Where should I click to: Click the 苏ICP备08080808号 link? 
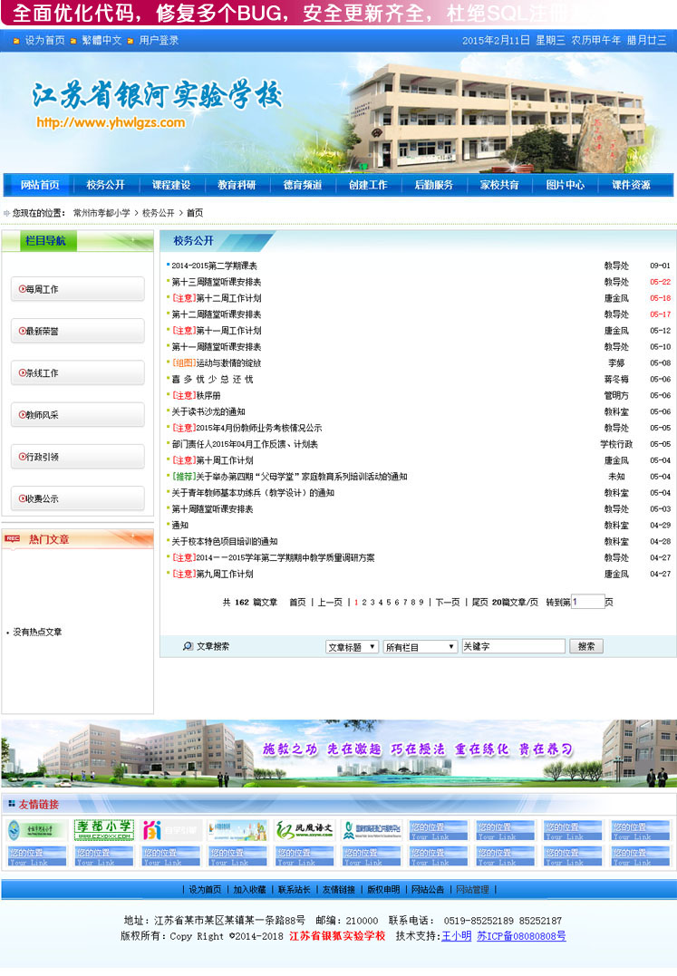coord(521,936)
